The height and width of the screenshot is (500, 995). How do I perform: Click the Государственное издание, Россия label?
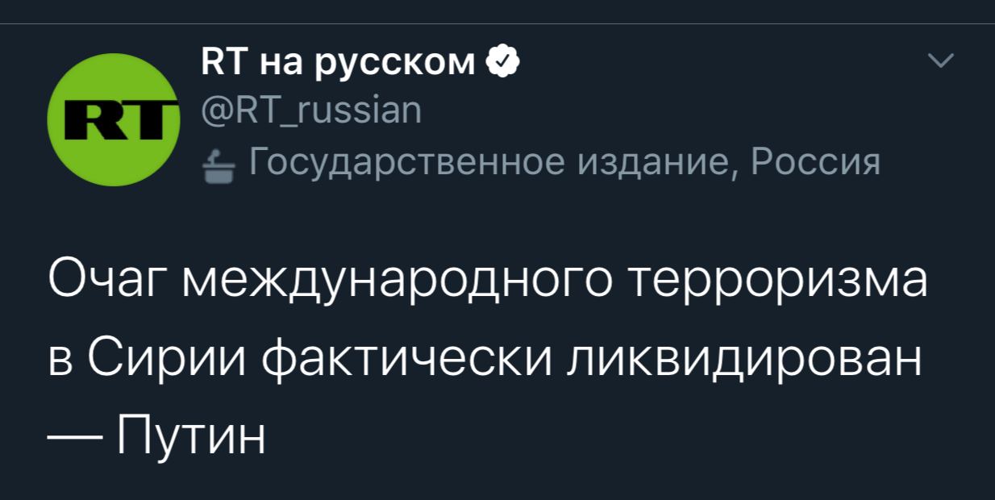point(563,164)
